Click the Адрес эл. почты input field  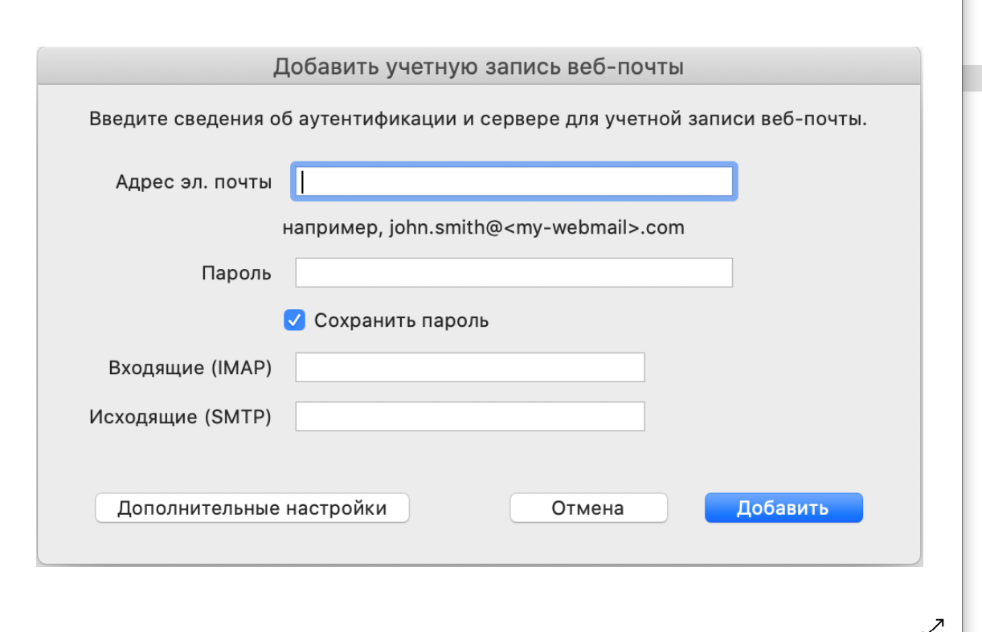click(x=514, y=181)
